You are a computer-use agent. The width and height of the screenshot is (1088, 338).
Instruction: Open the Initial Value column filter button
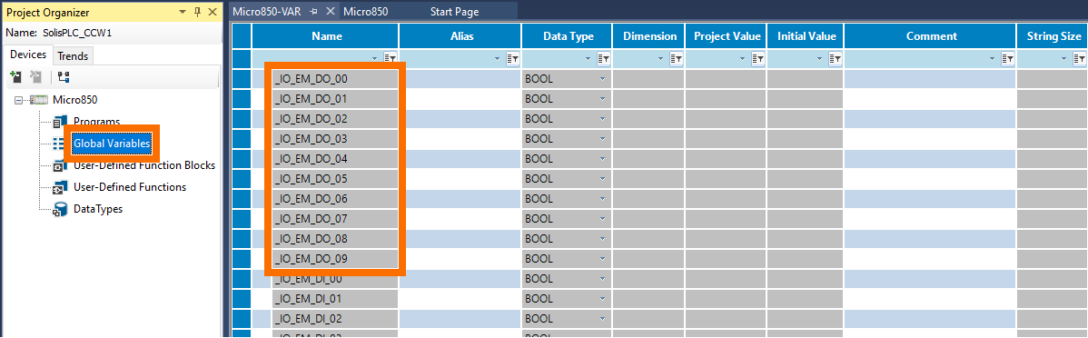click(x=835, y=59)
